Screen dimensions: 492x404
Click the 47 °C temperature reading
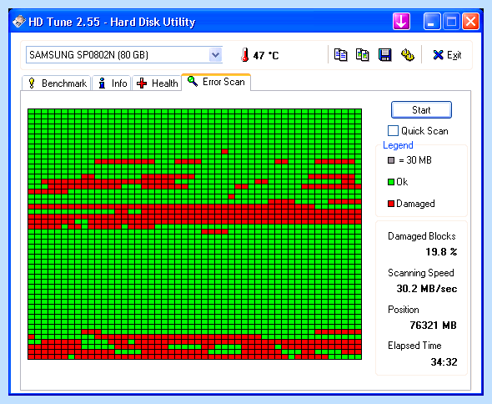[x=266, y=56]
